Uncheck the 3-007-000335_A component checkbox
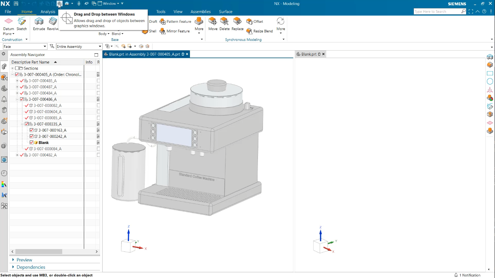495x278 pixels. pyautogui.click(x=27, y=124)
